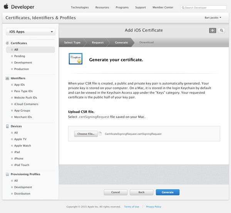
Task: Select the Select Type step
Action: (x=72, y=42)
